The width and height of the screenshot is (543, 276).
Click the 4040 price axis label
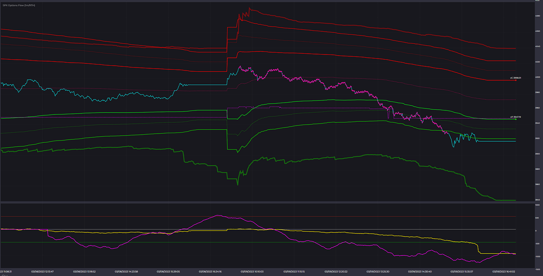tap(537, 47)
